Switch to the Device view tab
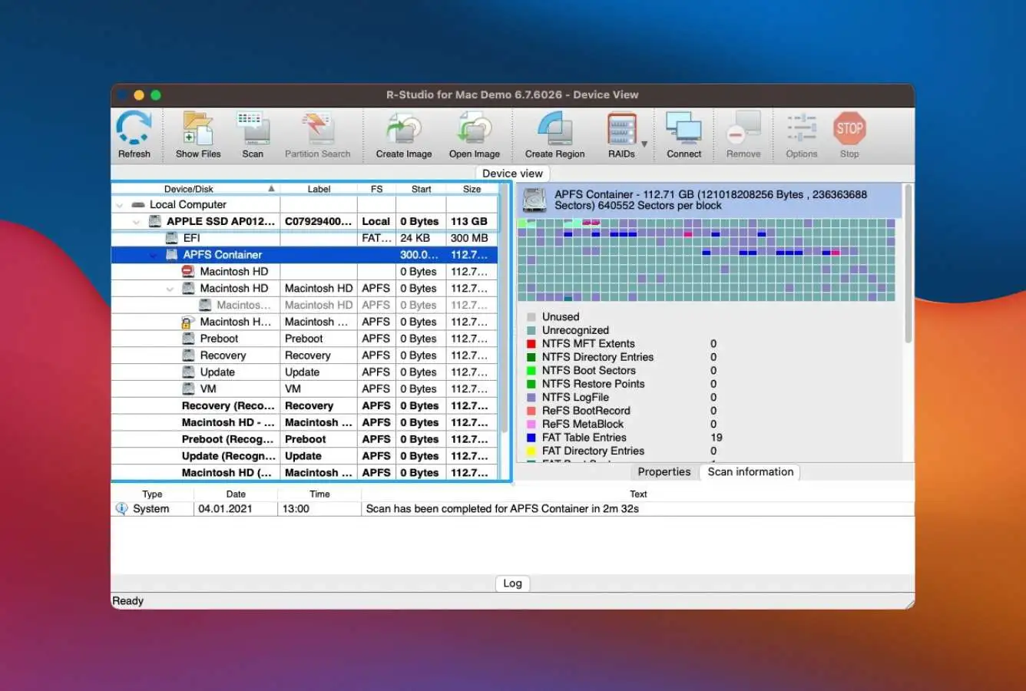1026x691 pixels. pos(512,174)
